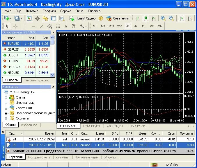Open the Журнал terminal tab

[110, 157]
